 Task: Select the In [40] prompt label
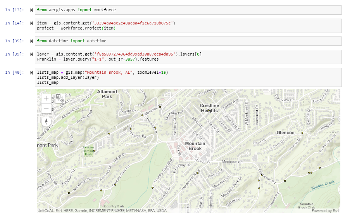[x=14, y=73]
